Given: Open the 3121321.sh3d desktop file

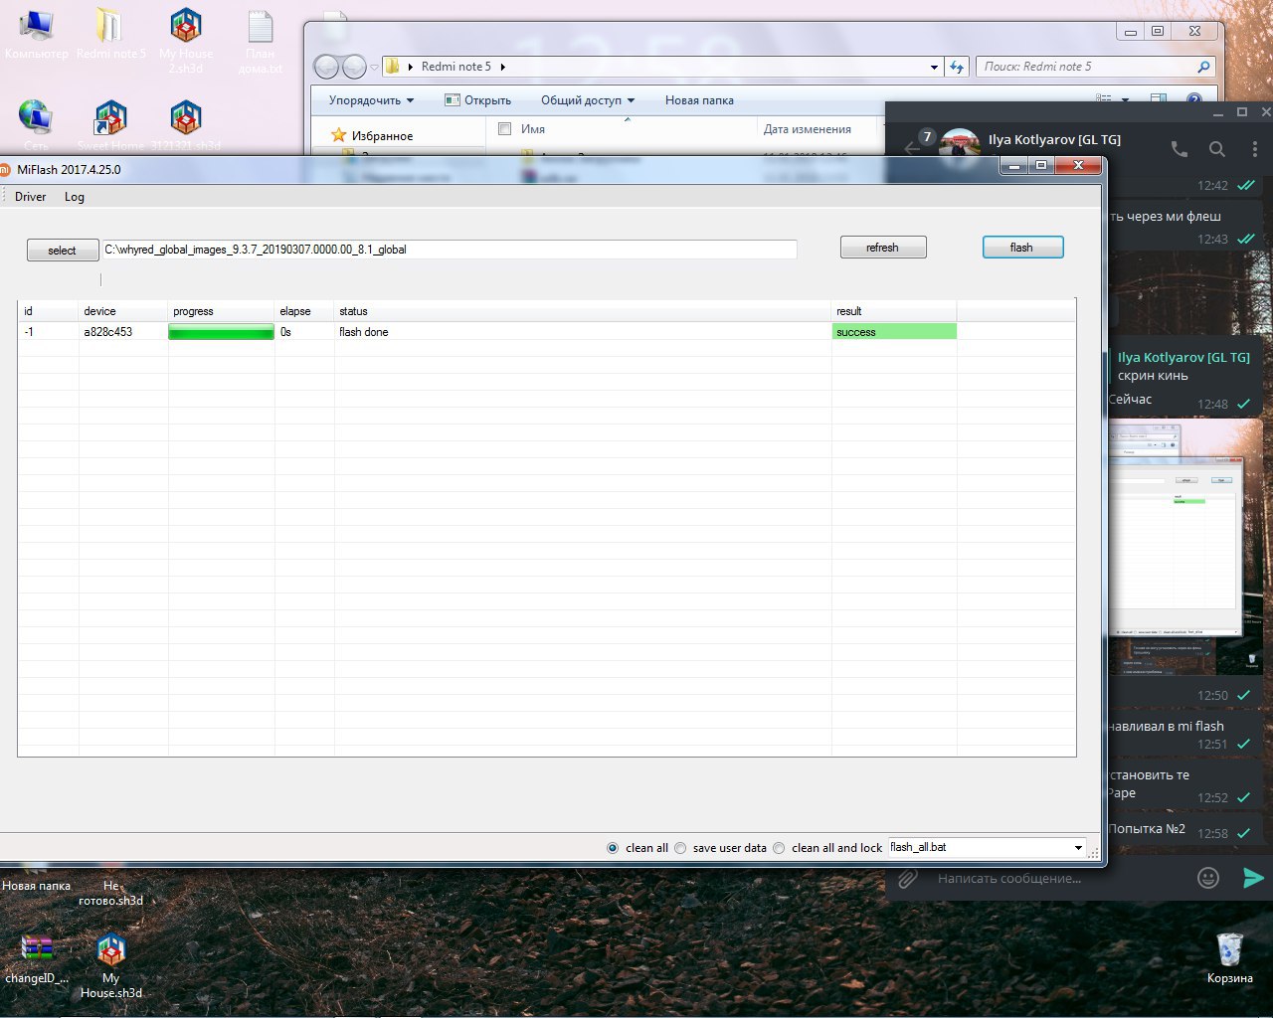Looking at the screenshot, I should point(186,124).
